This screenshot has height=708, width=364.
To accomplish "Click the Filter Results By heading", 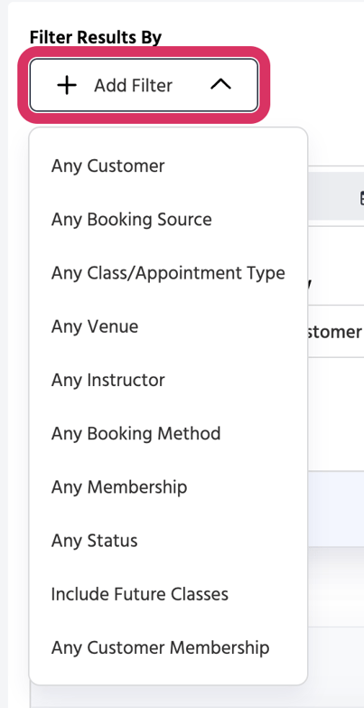I will [96, 37].
